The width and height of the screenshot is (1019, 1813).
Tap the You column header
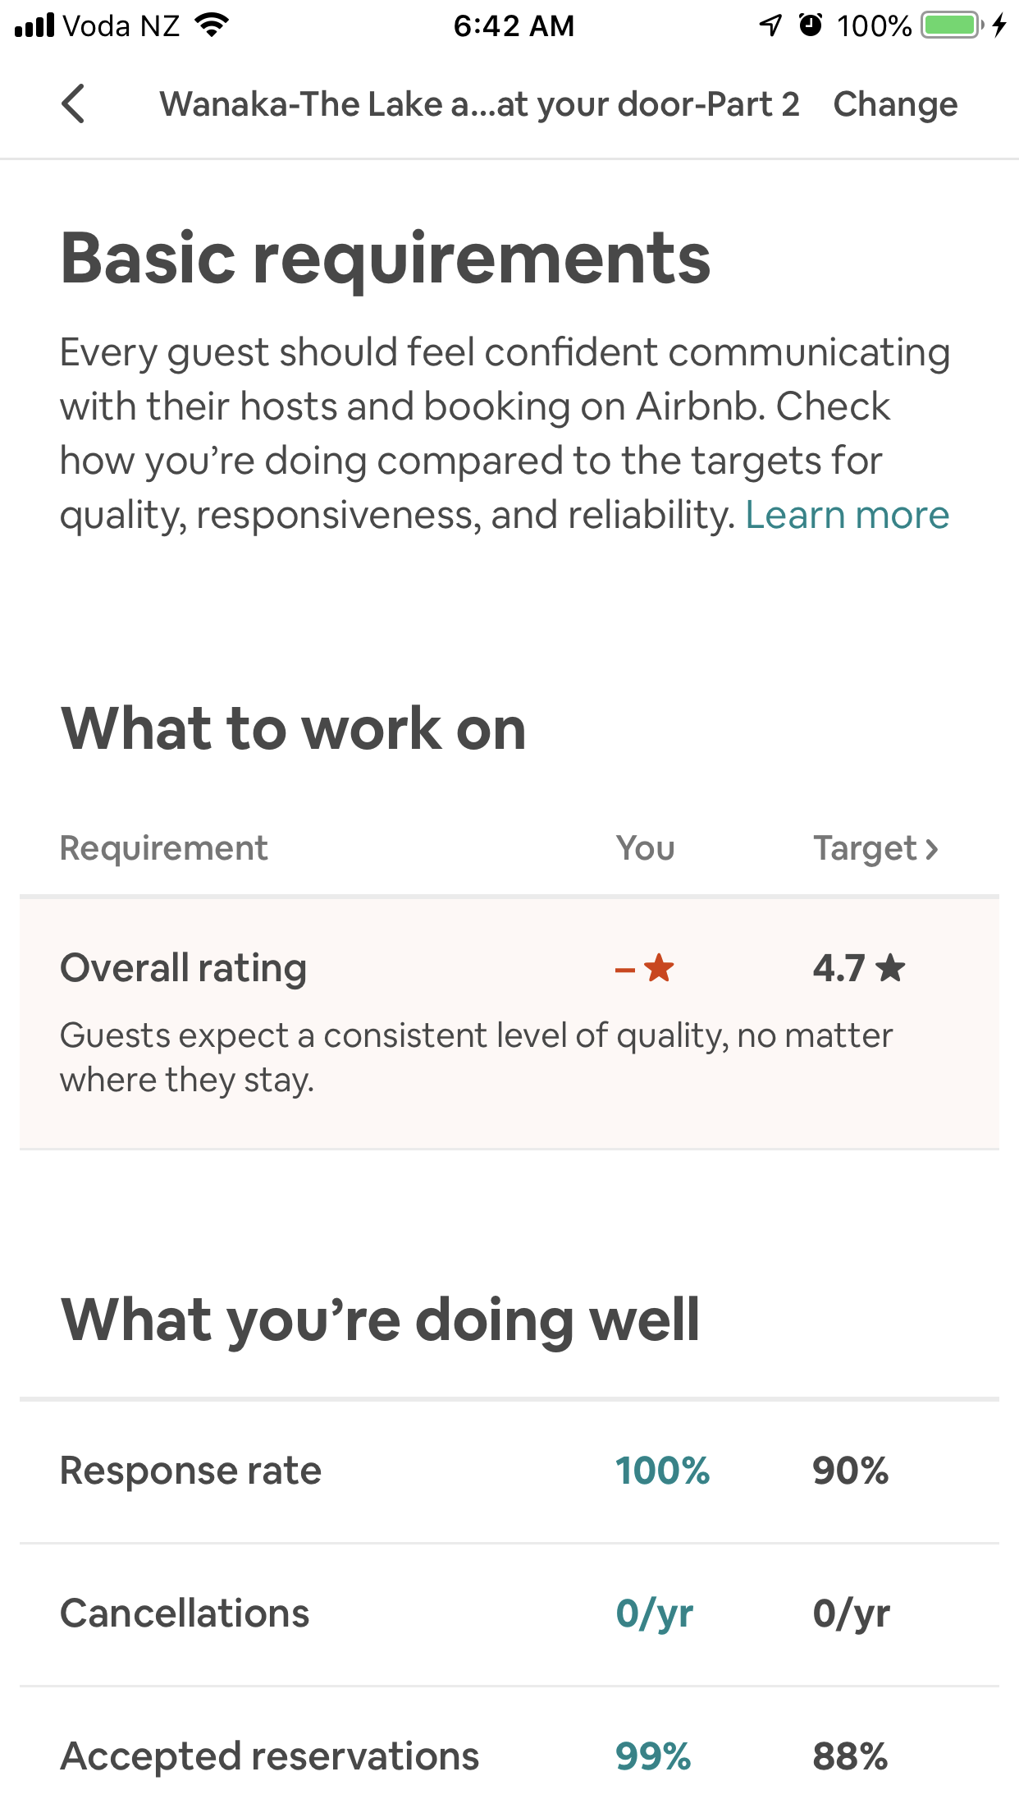click(646, 849)
